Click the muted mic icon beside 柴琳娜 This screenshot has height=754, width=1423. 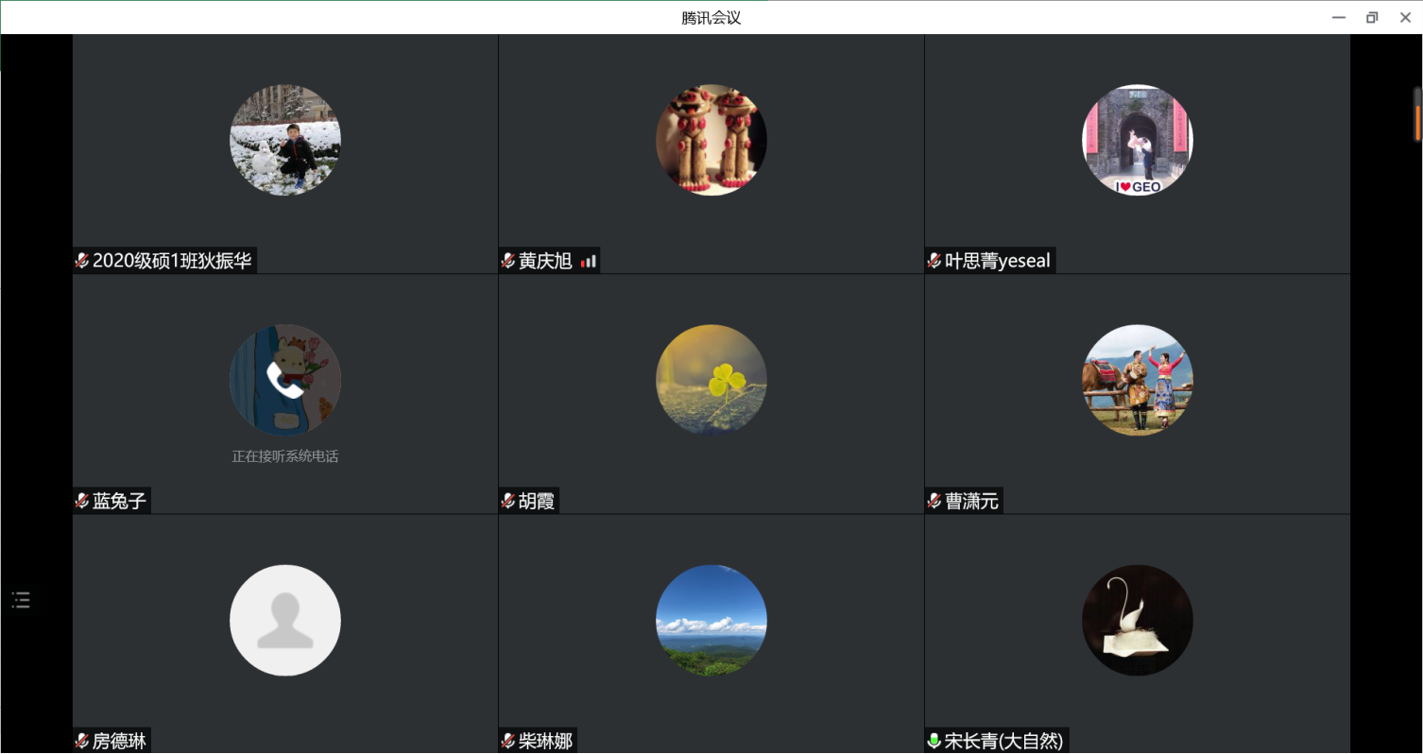tap(508, 741)
